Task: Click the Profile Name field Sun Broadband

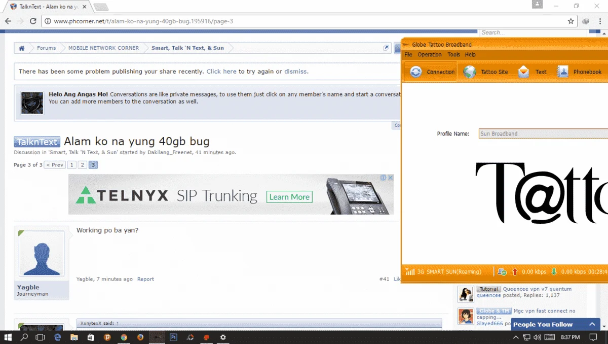Action: click(x=543, y=134)
